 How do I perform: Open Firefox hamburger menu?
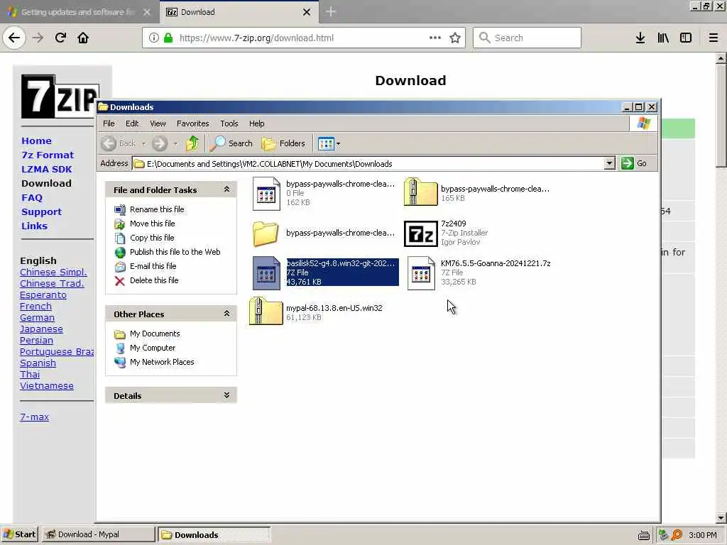[714, 38]
